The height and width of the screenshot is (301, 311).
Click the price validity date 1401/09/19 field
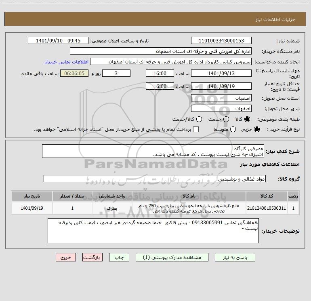pos(221,86)
